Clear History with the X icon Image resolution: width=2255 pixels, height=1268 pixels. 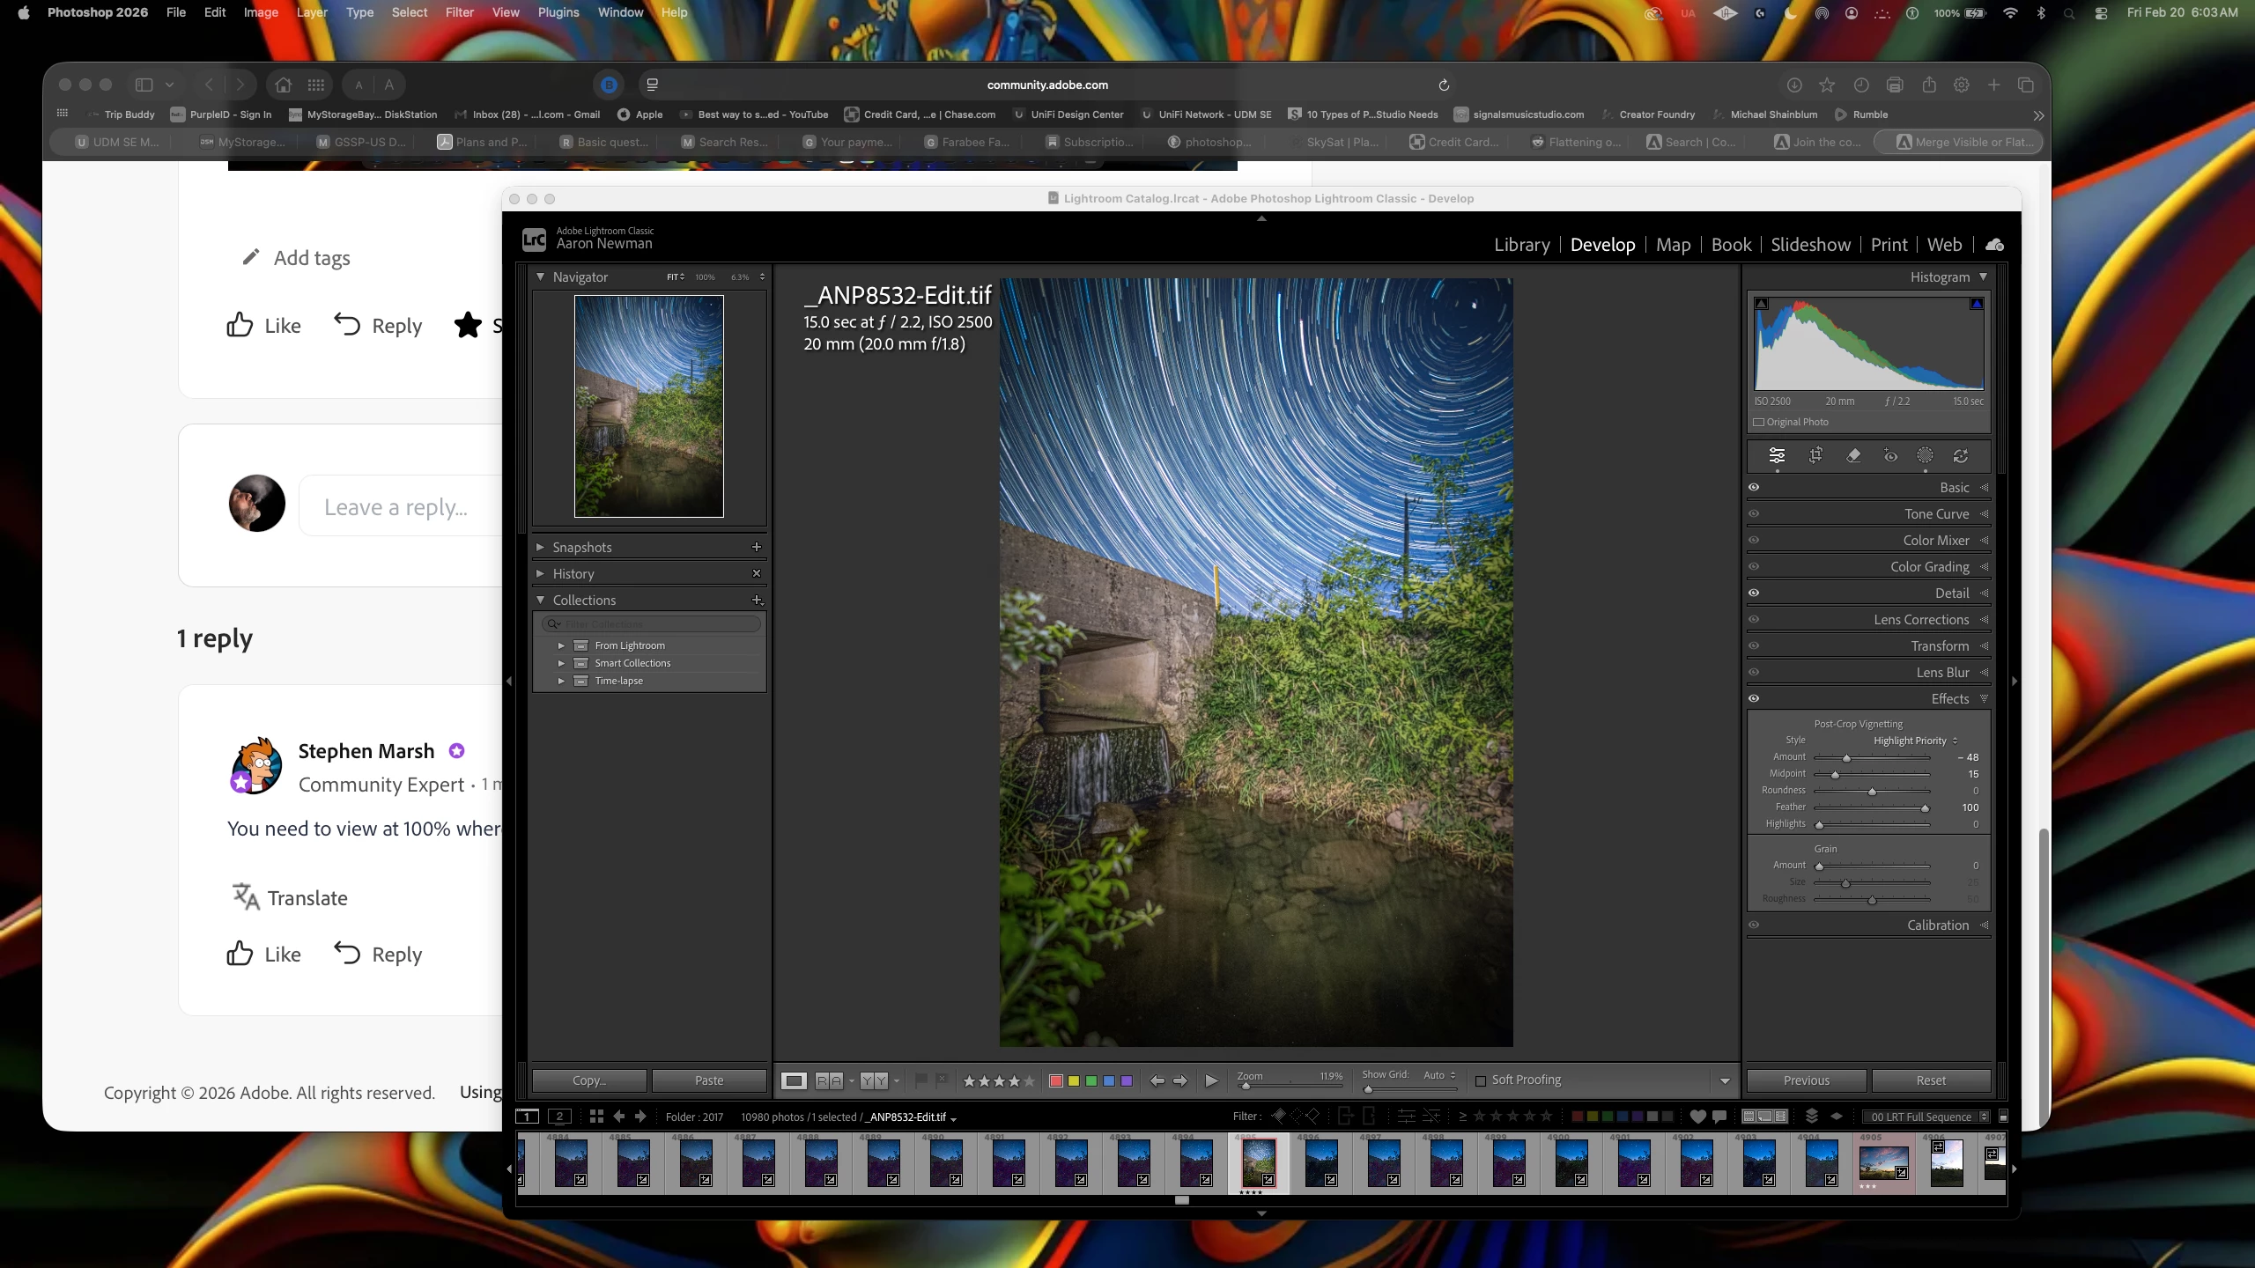756,573
